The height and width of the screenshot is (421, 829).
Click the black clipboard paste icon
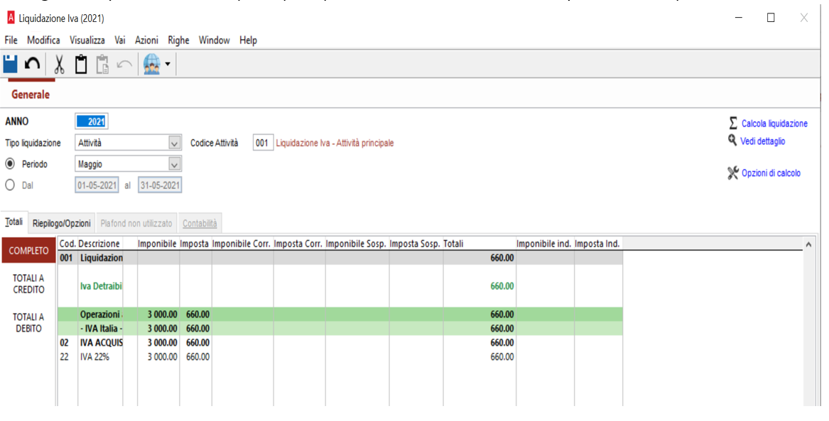pos(81,64)
